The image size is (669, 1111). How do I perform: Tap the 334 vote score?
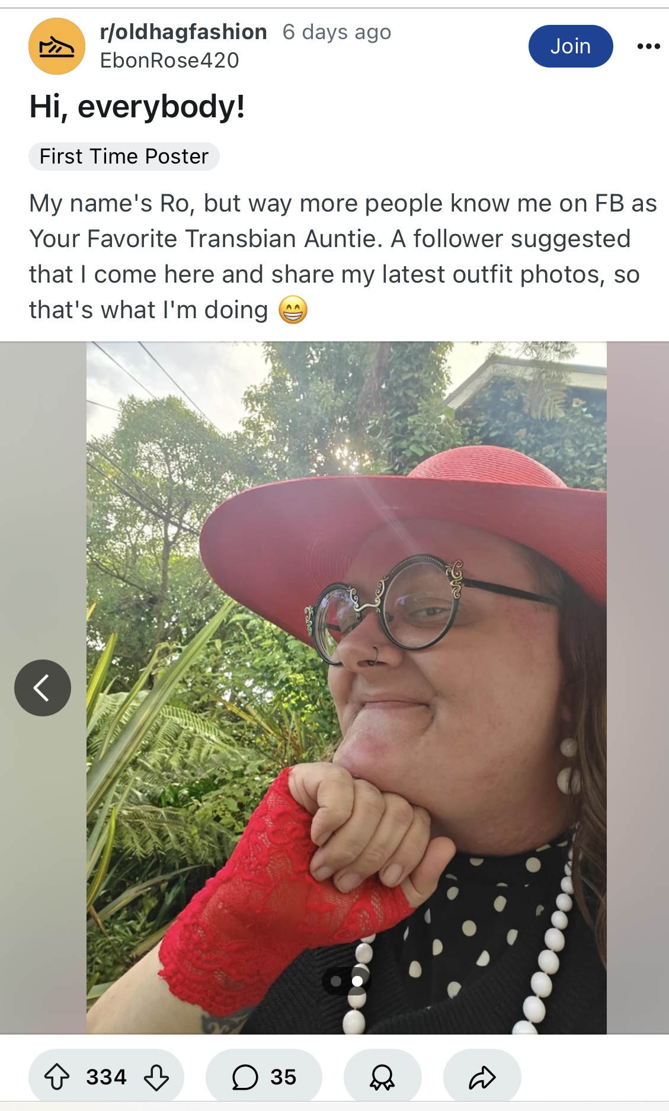(107, 1077)
